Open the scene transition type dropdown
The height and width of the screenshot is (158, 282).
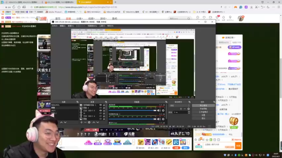[x=179, y=106]
